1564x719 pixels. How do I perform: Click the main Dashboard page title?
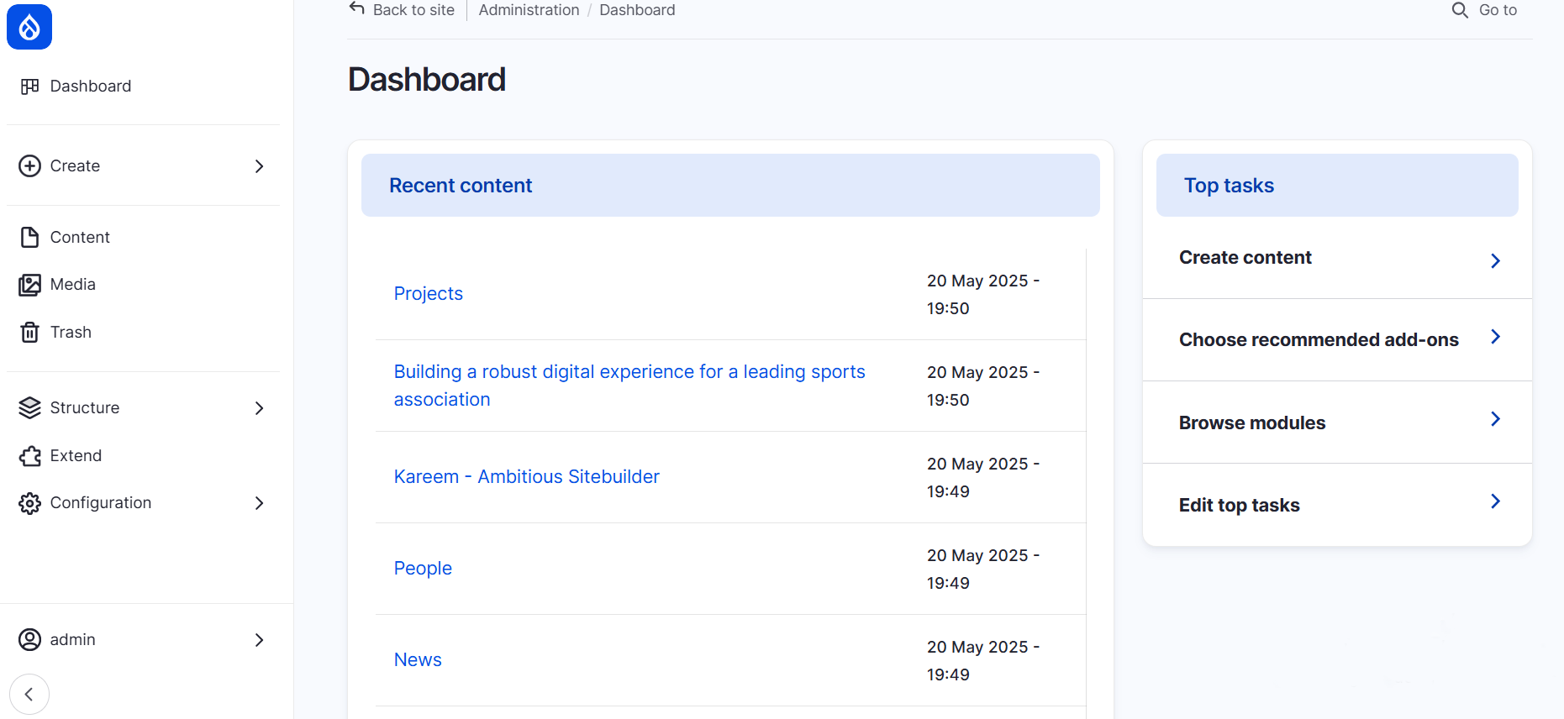click(x=427, y=80)
